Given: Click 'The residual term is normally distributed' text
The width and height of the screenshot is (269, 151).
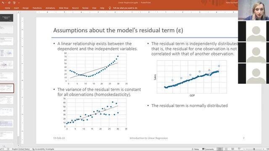Looking at the screenshot, I should coord(190,106).
